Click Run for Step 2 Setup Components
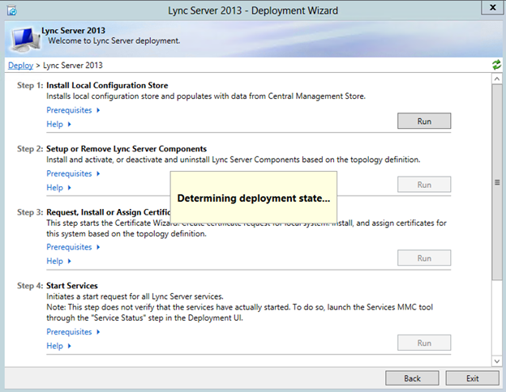Viewport: 506px width, 392px height. click(x=423, y=185)
